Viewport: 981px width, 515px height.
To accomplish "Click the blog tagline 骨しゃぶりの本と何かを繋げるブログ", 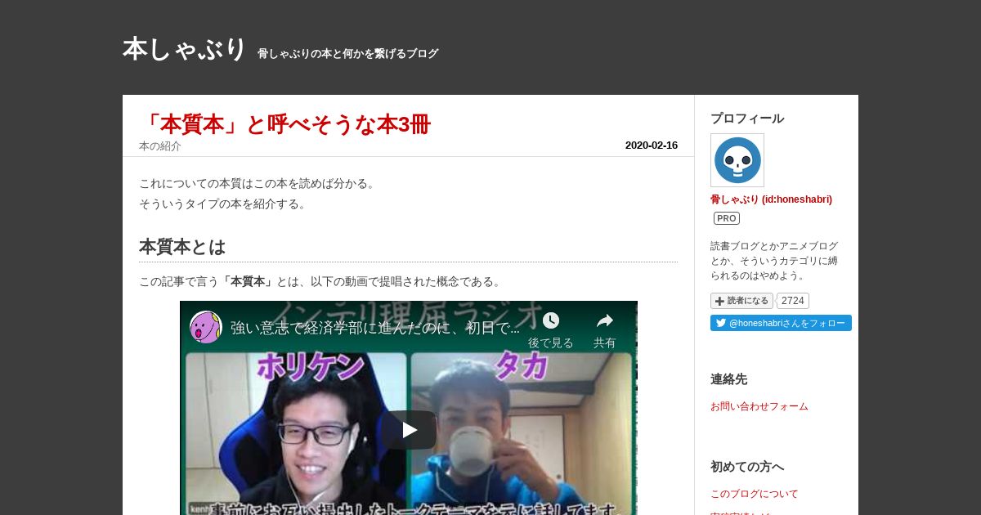I will (348, 54).
